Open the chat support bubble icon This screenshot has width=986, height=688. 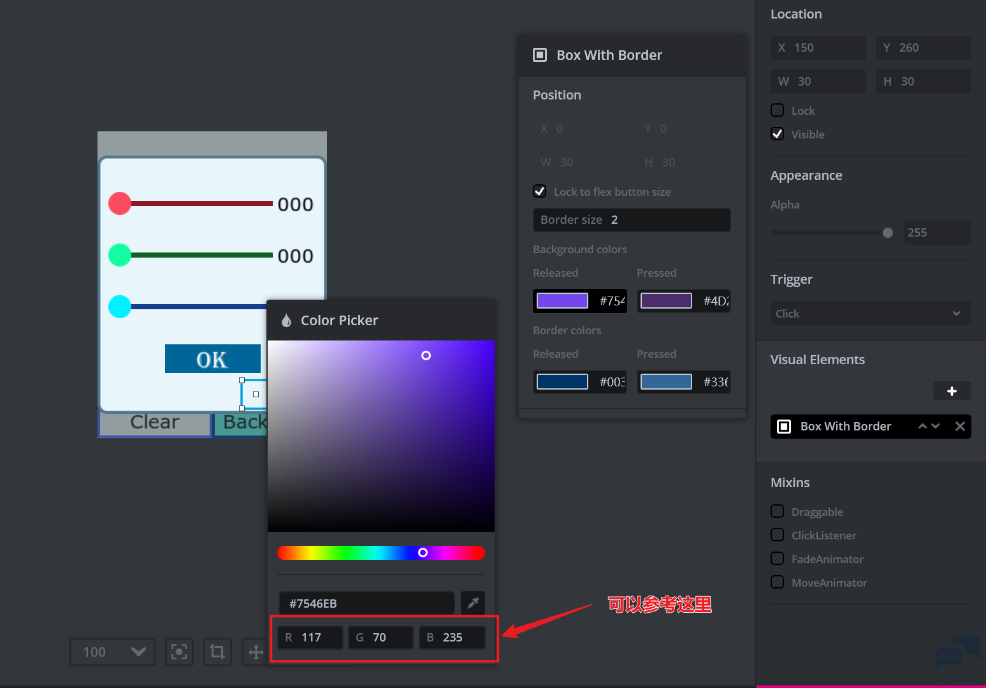tap(957, 653)
